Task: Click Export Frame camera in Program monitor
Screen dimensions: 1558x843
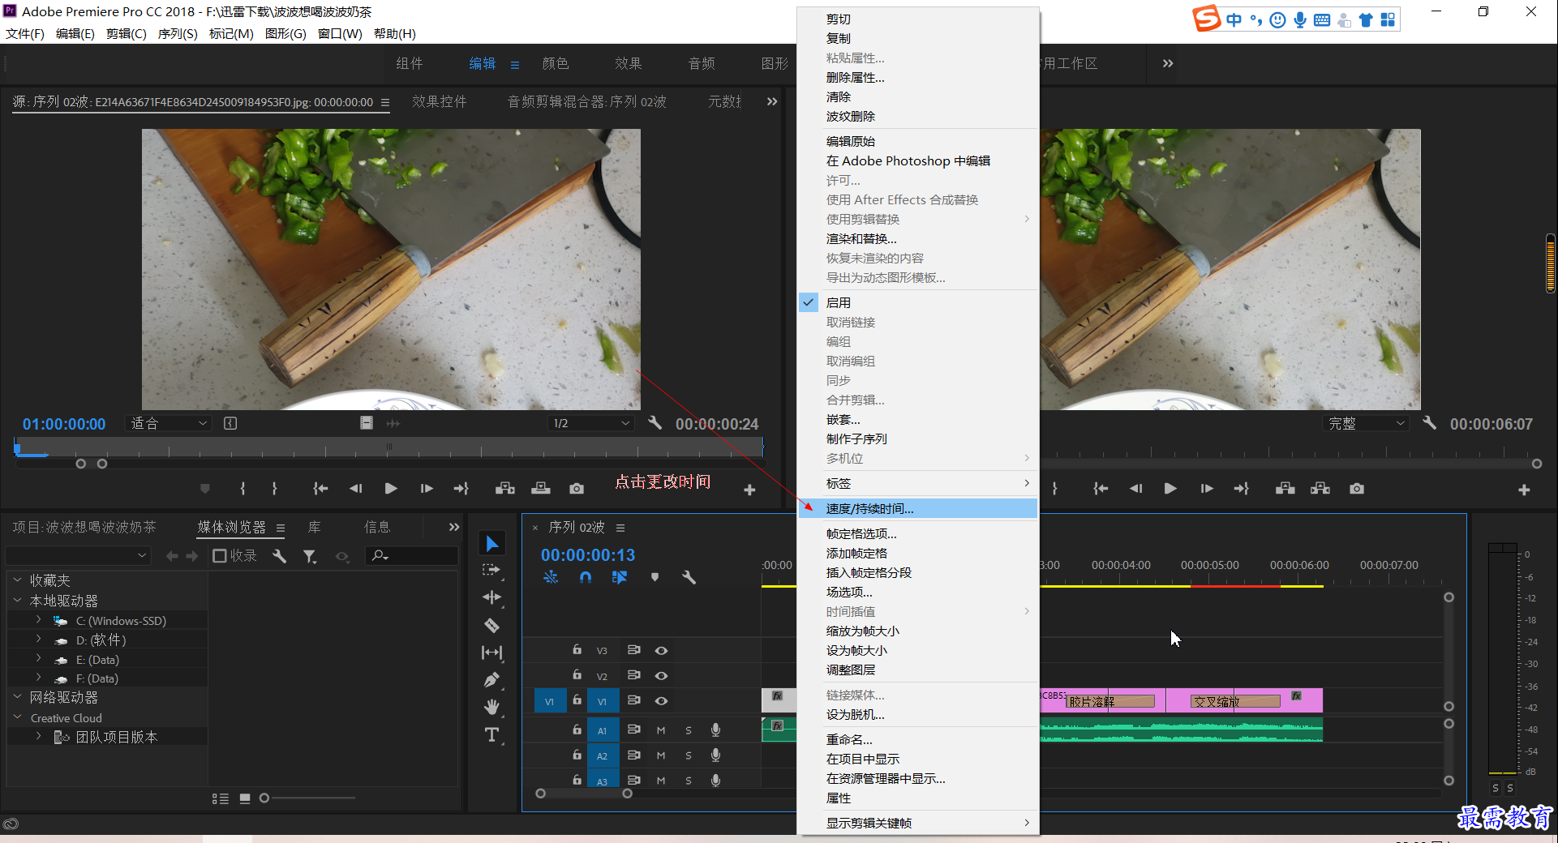Action: pyautogui.click(x=1357, y=489)
